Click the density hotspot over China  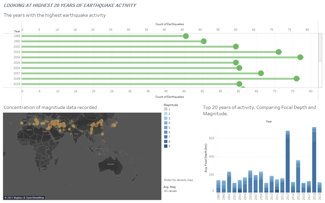pyautogui.click(x=96, y=125)
